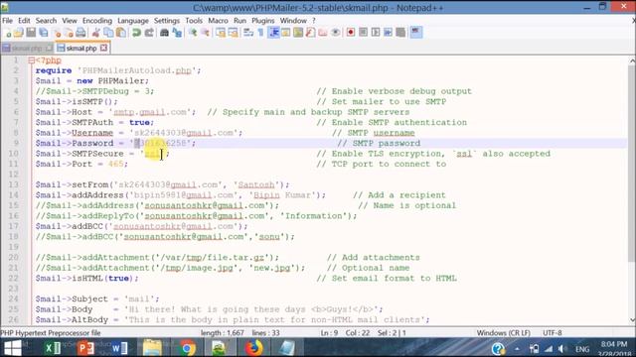The height and width of the screenshot is (357, 636).
Task: Open the ? help menu
Action: [x=314, y=21]
